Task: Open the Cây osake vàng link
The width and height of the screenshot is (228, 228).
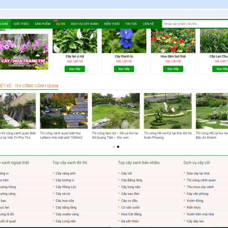Action: tap(67, 214)
